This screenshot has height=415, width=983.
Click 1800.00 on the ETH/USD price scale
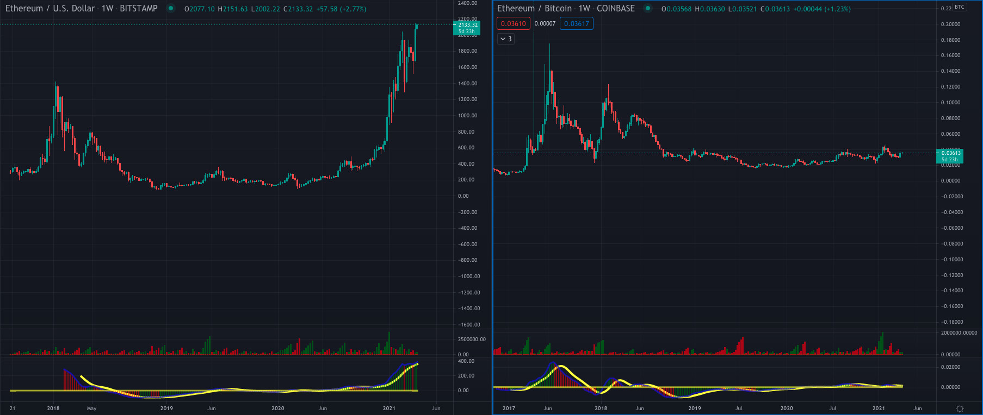(467, 51)
